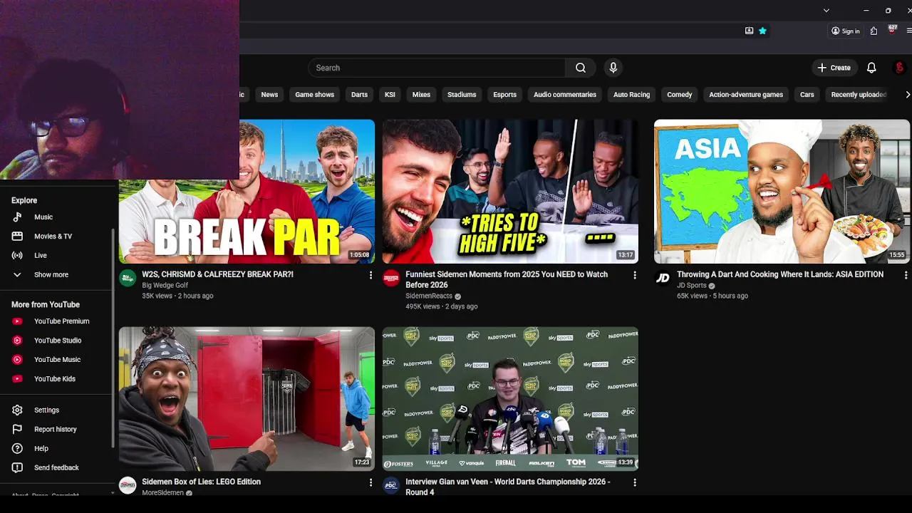Select the Darts filter chip

359,94
